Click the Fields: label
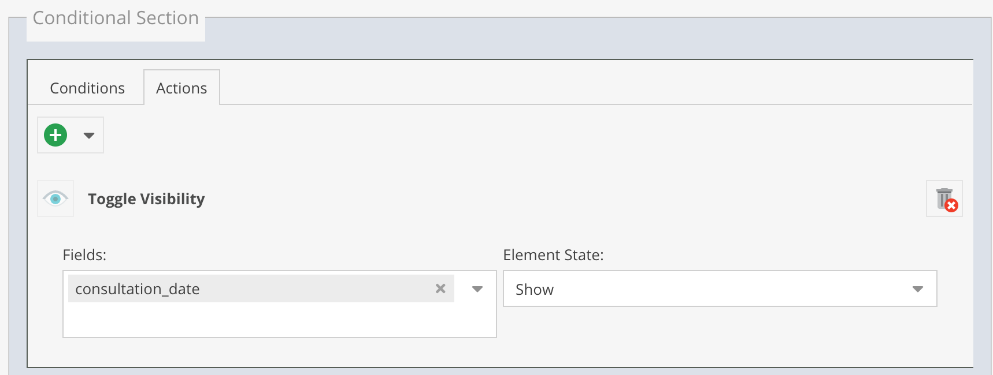Image resolution: width=993 pixels, height=375 pixels. point(84,255)
